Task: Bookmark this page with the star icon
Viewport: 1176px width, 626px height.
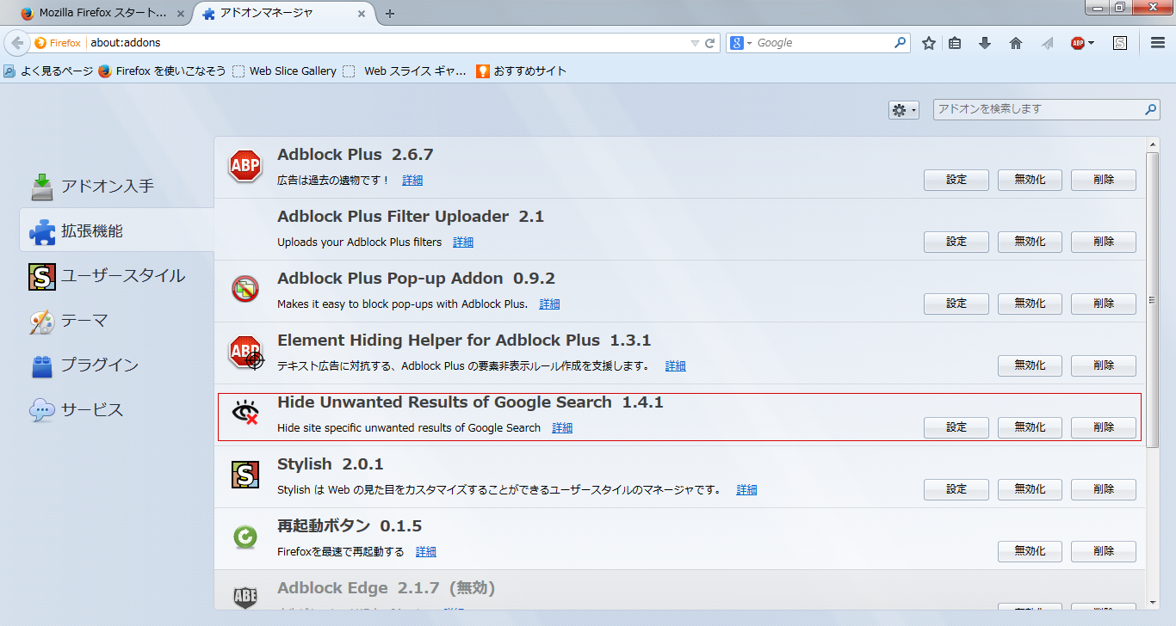Action: point(929,43)
